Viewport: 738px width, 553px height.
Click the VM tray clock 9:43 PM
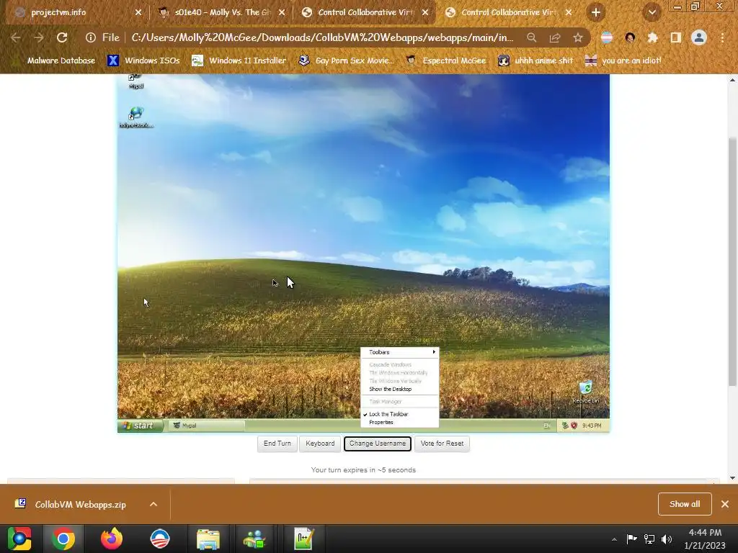(x=592, y=426)
